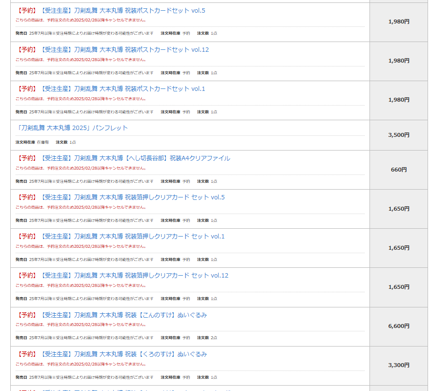The image size is (430, 391).
Task: Select the 6,600円 こんのすけ price
Action: [399, 326]
